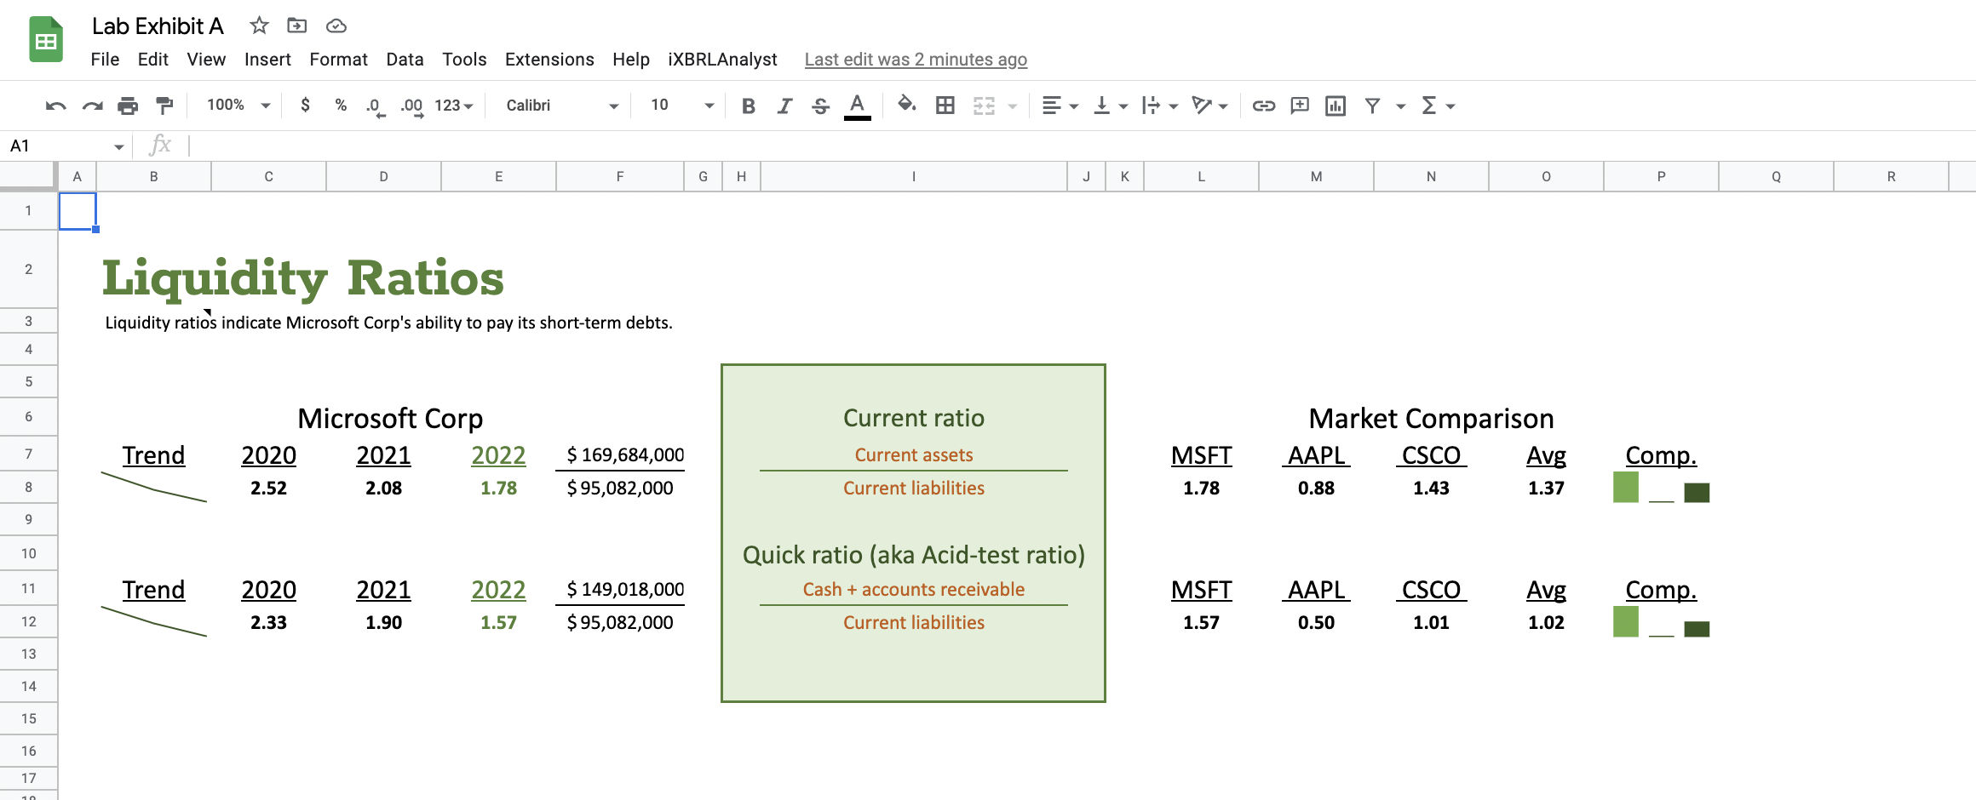1976x800 pixels.
Task: Select the Liquidity Ratios heading cell
Action: [303, 277]
